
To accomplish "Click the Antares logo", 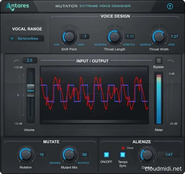I will (17, 6).
